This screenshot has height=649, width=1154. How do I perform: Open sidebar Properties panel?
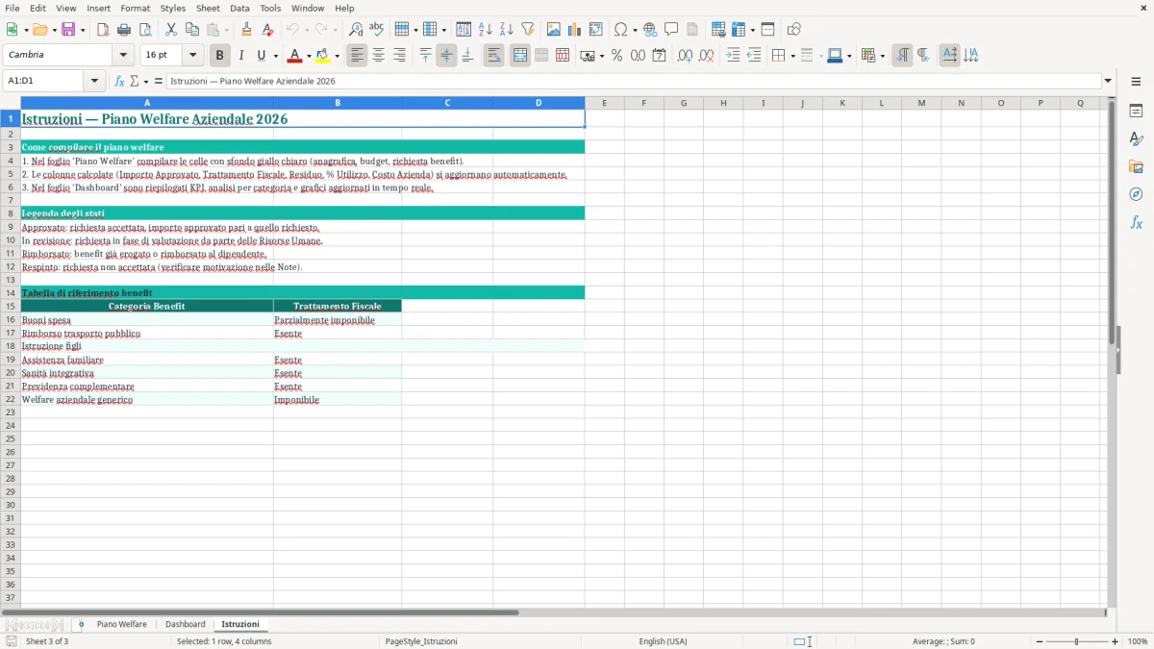1136,112
